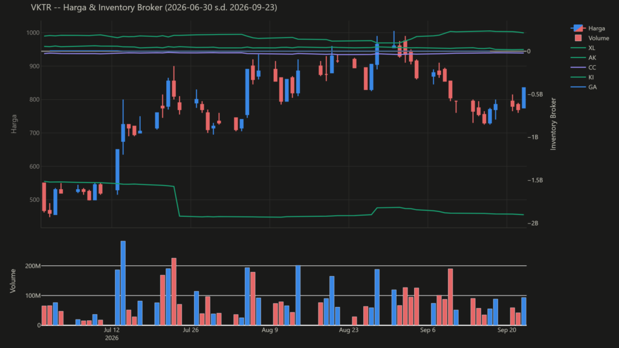Viewport: 619px width, 348px height.
Task: Click the Sep 20 date label
Action: pos(507,330)
